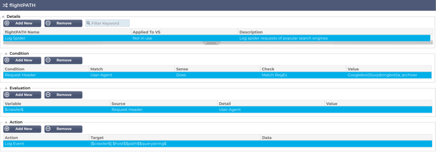Click the 'Not in use' cell
The height and width of the screenshot is (157, 436).
click(142, 38)
